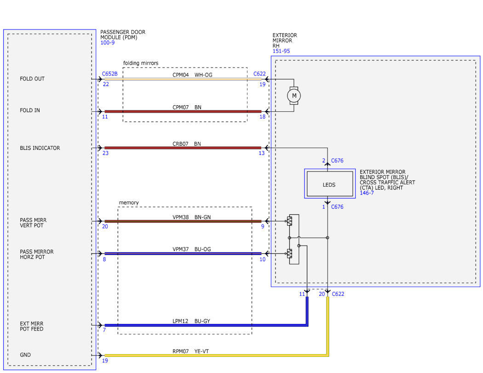Click the white-orange CPM04 wire
This screenshot has width=483, height=373.
(183, 79)
